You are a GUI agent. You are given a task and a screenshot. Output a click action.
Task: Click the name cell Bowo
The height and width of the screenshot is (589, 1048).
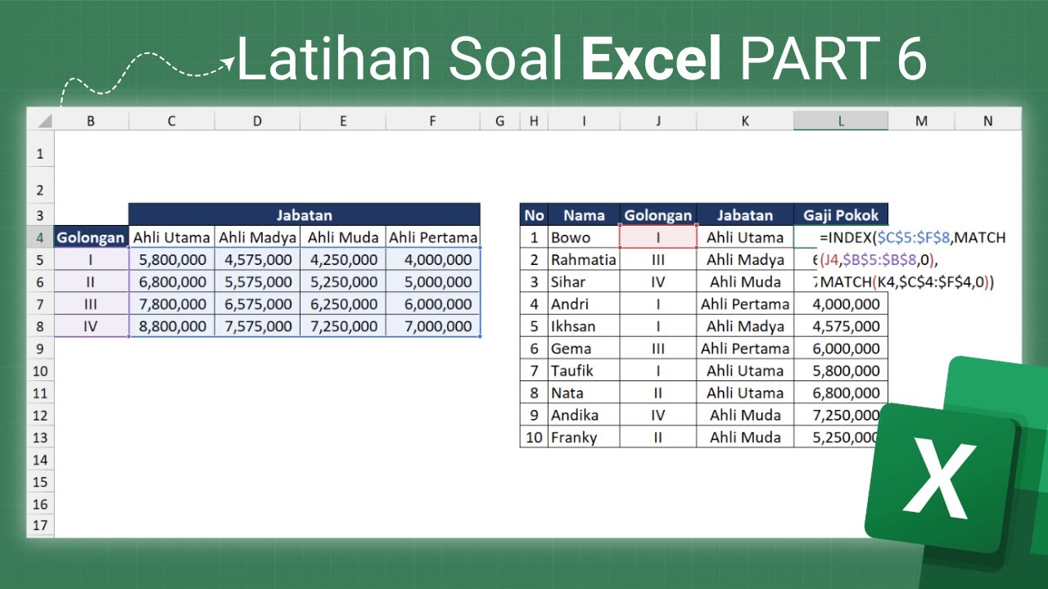(584, 238)
